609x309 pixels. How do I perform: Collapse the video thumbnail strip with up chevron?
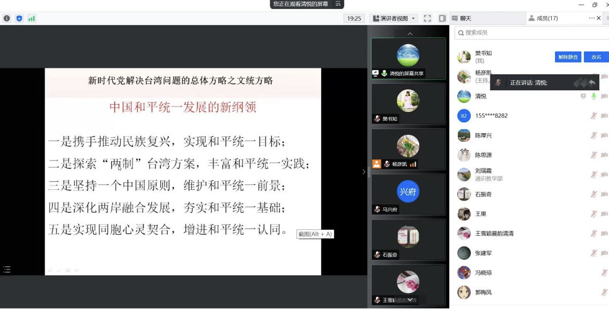pos(409,33)
